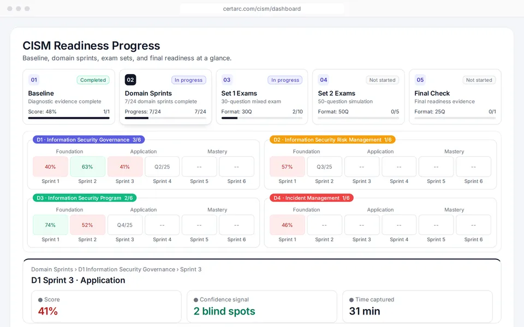The width and height of the screenshot is (524, 327).
Task: Open the empty D4 Sprint 6 tile
Action: click(x=474, y=225)
